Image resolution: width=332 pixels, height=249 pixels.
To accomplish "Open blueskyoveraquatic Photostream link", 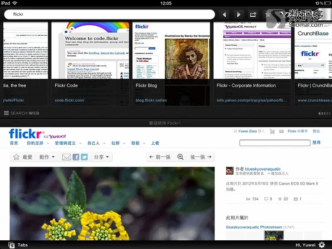I will 254,227.
